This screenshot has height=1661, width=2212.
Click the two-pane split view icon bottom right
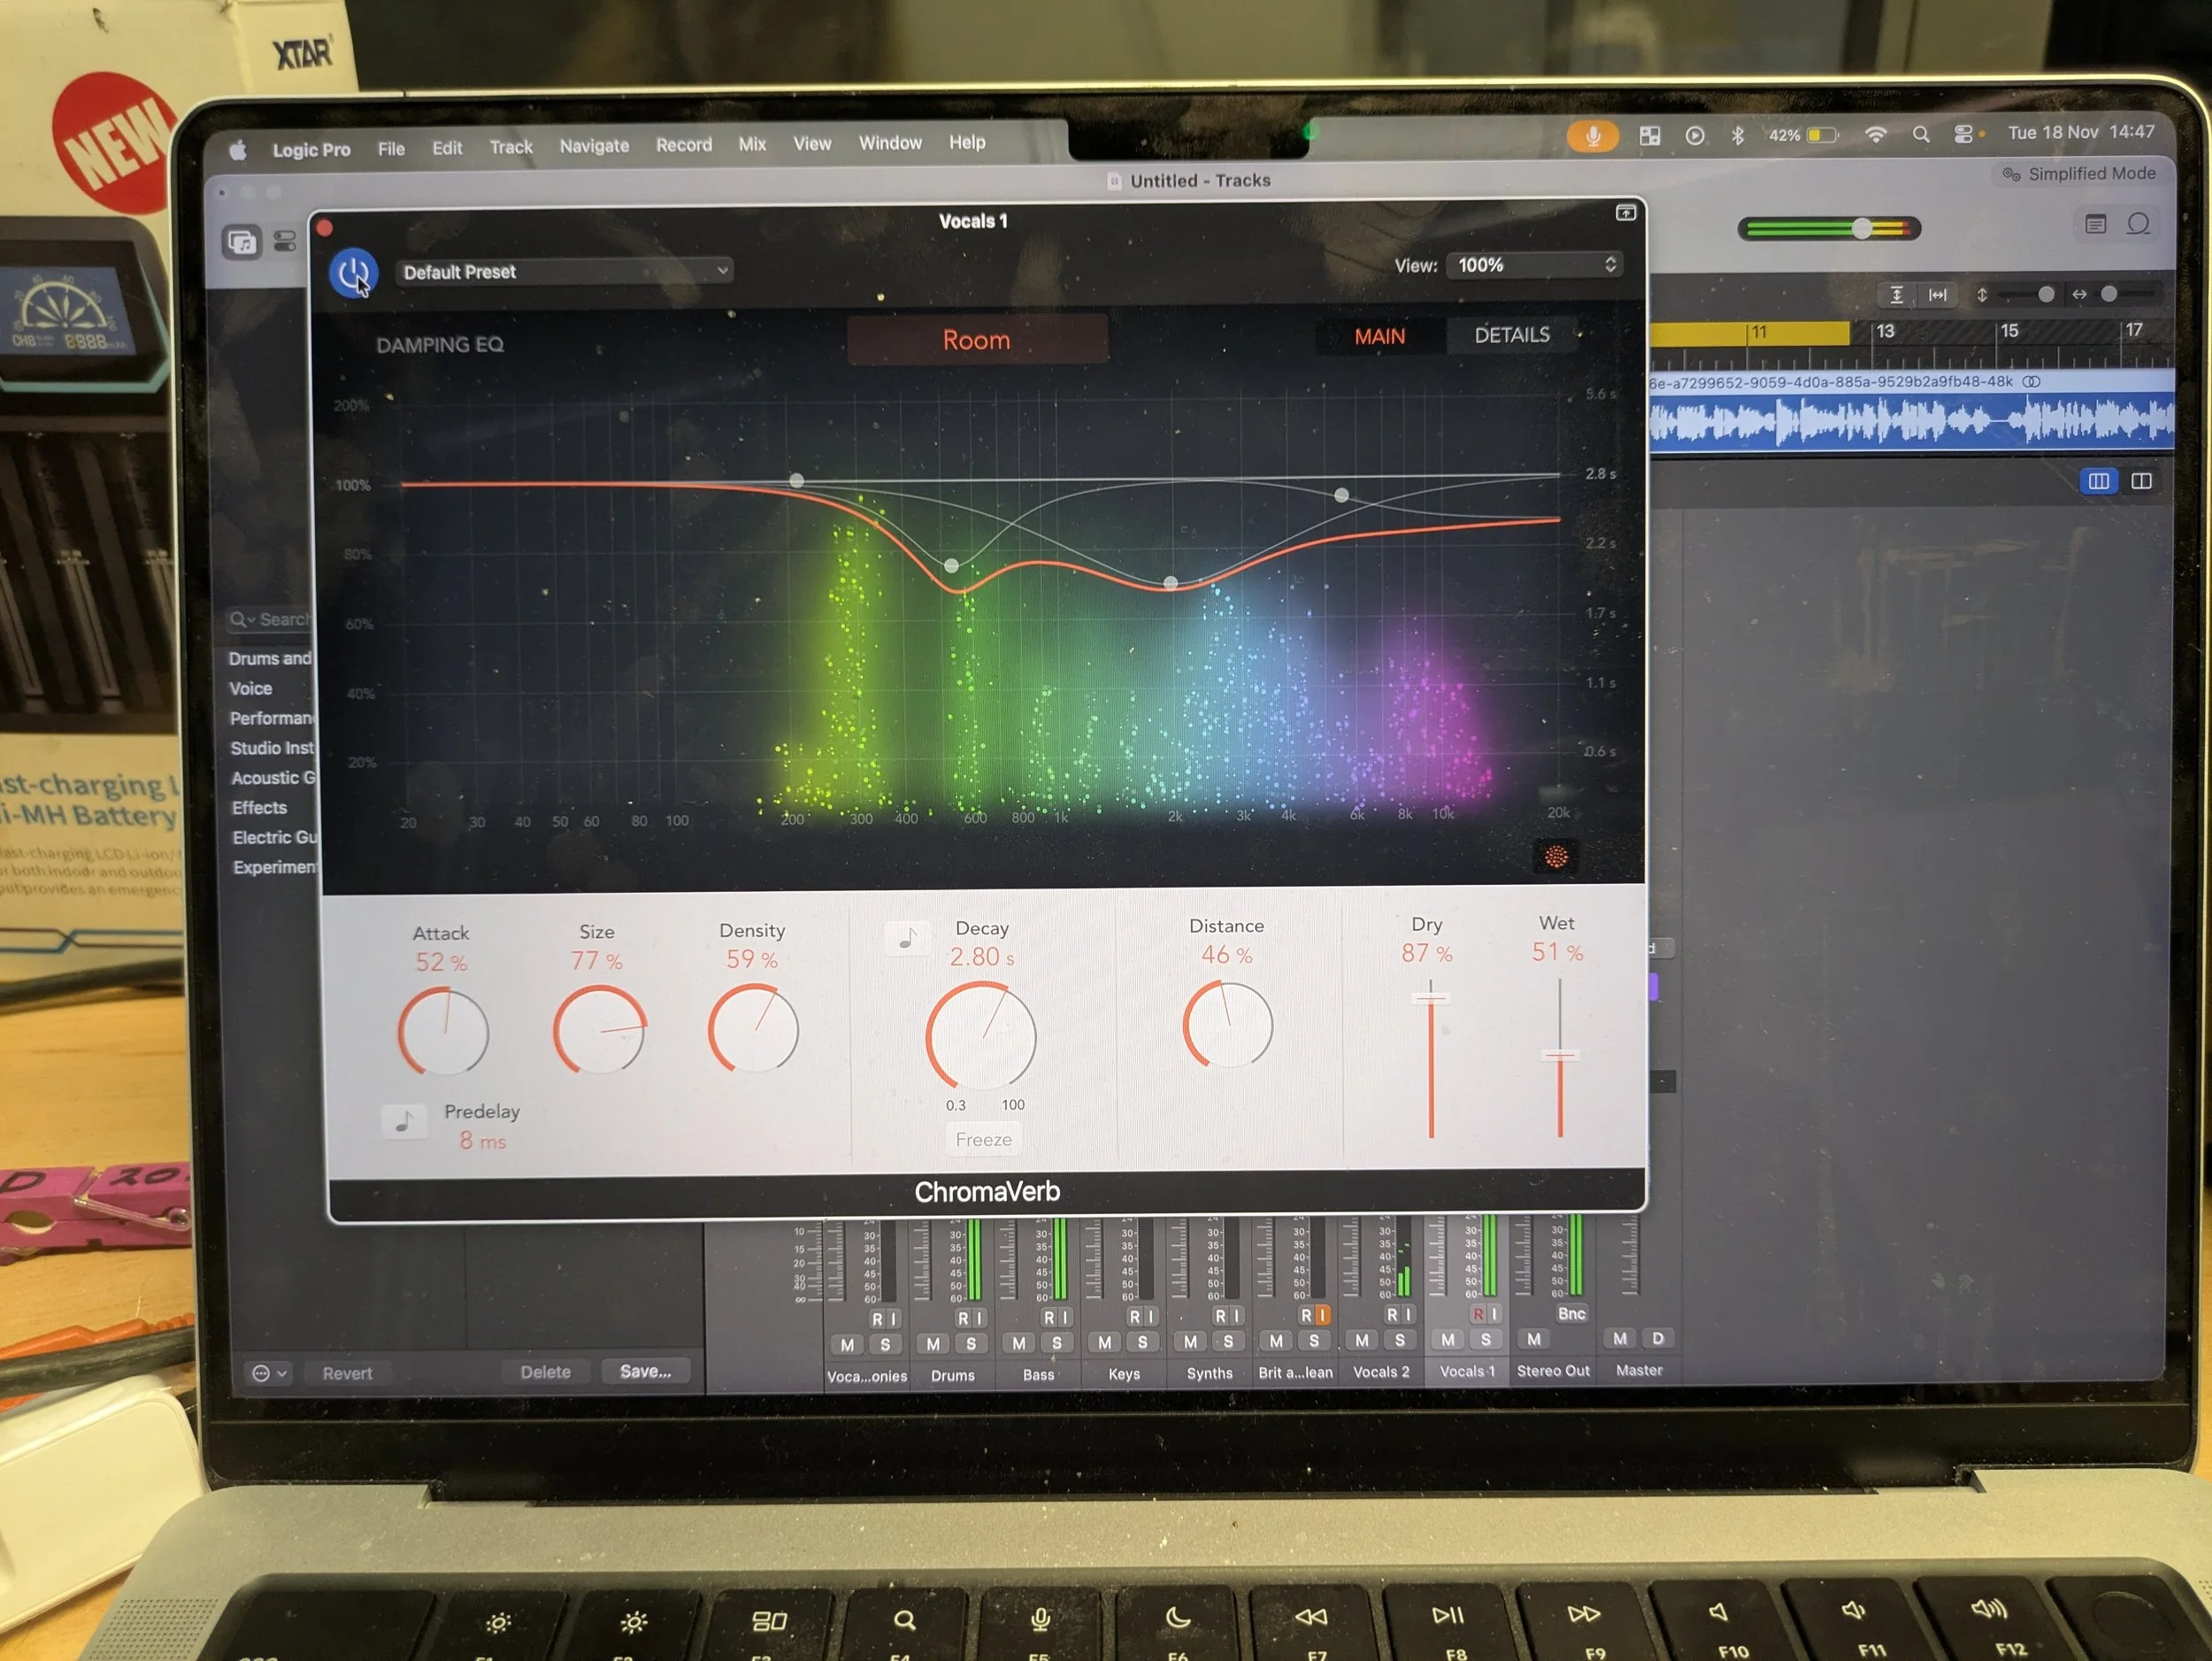click(x=2144, y=481)
